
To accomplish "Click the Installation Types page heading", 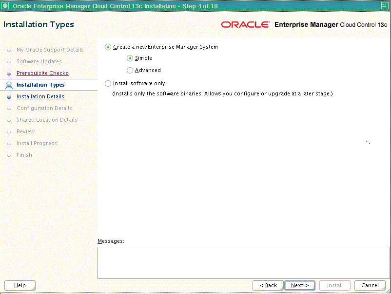I will [39, 25].
